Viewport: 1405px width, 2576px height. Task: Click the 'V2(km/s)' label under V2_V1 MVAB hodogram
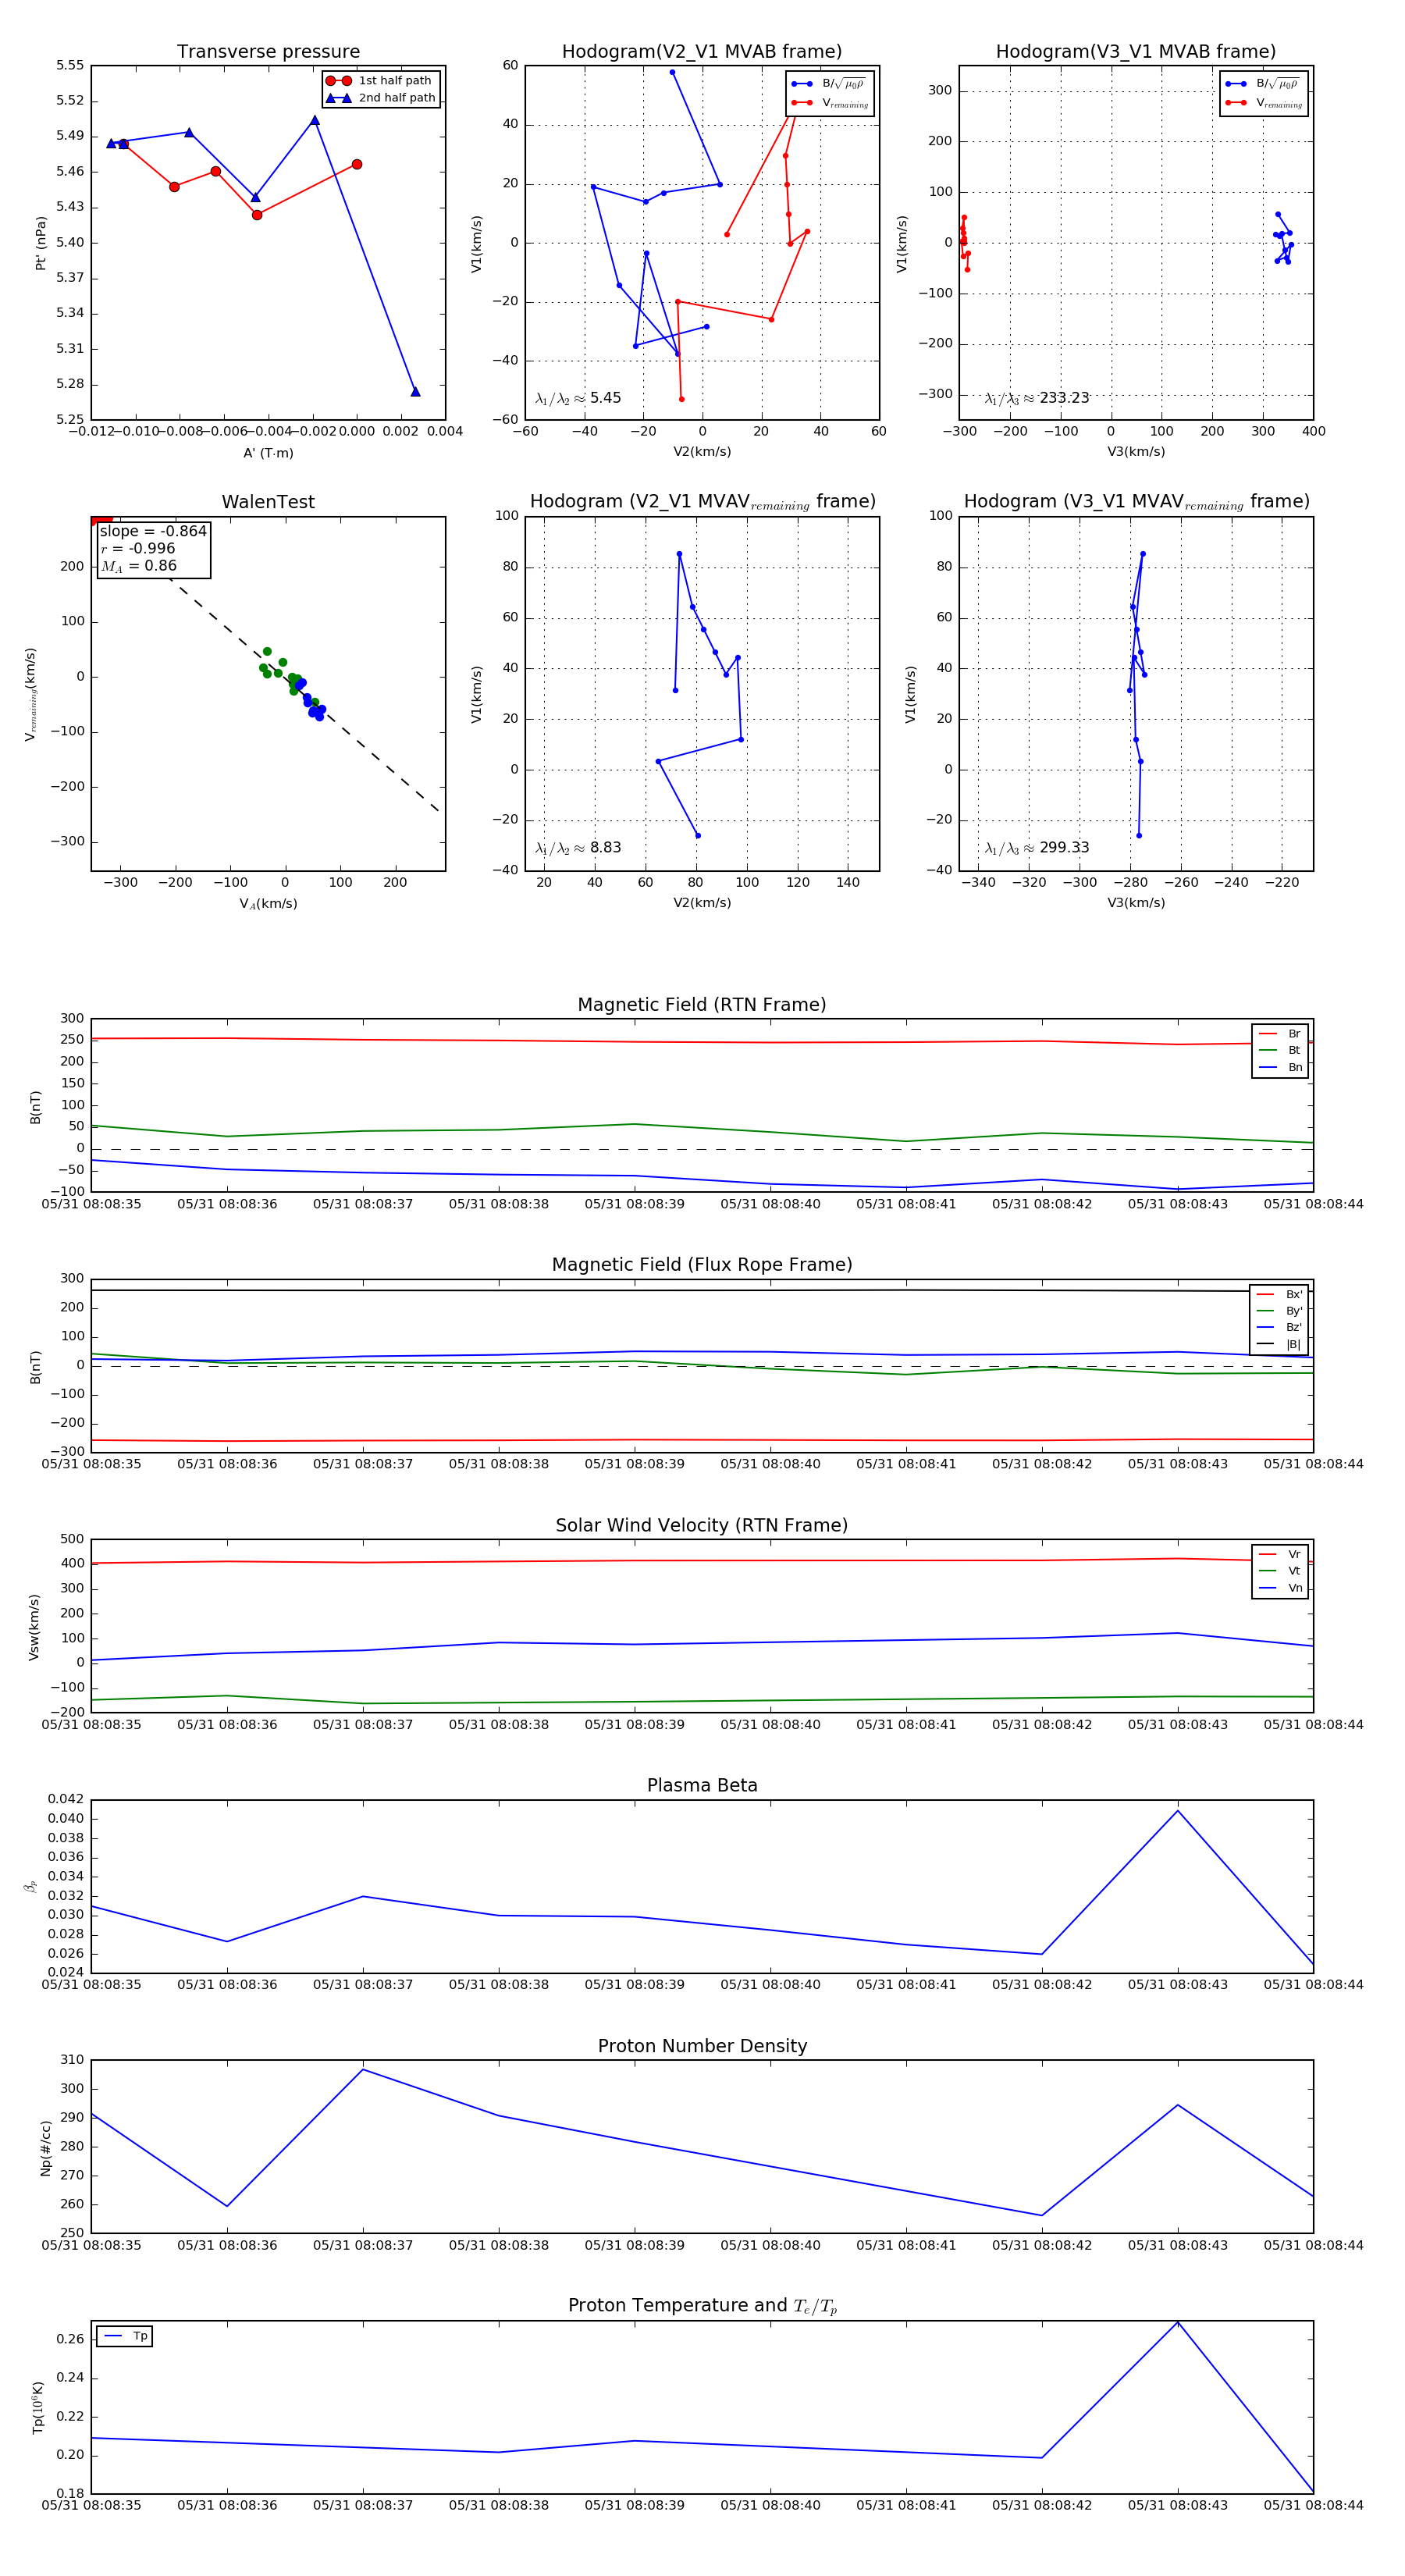click(702, 452)
